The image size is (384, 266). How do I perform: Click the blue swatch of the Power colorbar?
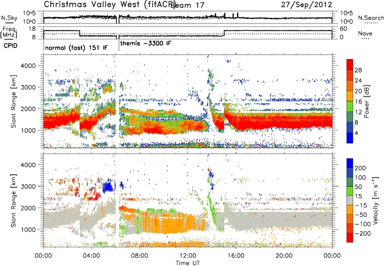coord(350,138)
